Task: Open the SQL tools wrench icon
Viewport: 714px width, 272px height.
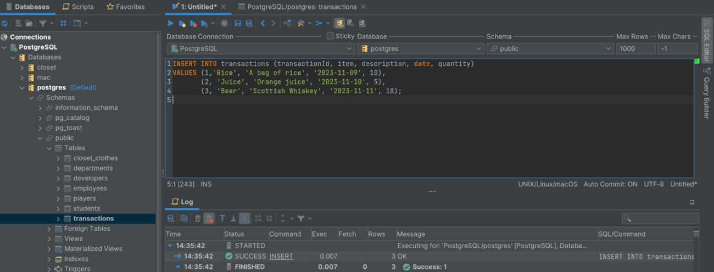Action: point(300,23)
